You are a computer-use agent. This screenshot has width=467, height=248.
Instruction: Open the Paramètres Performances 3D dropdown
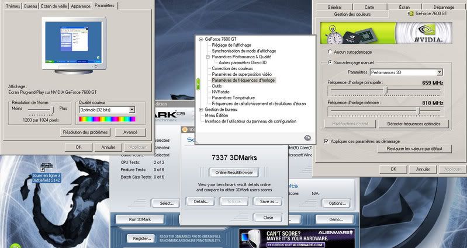pyautogui.click(x=440, y=72)
